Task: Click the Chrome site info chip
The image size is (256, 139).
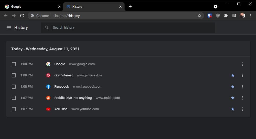Action: pyautogui.click(x=40, y=16)
